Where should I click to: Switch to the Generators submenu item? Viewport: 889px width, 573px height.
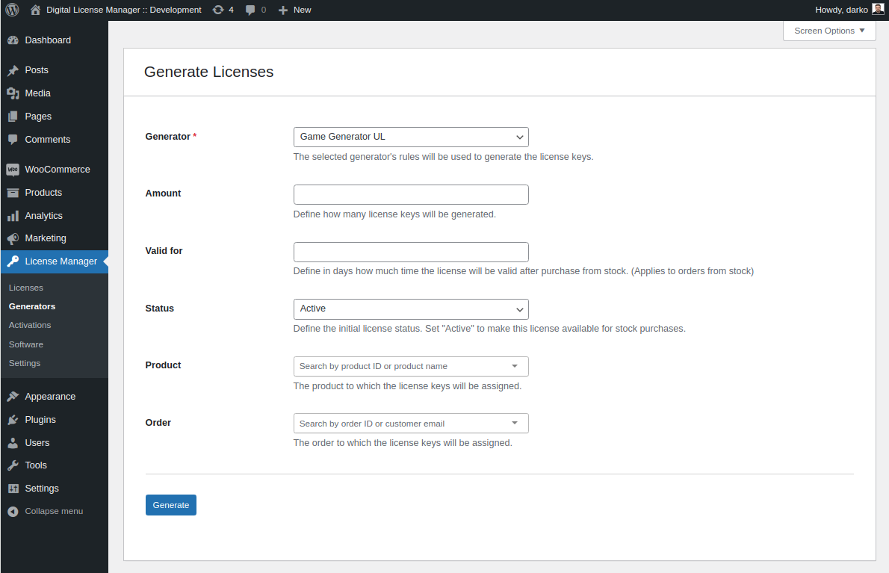point(31,306)
